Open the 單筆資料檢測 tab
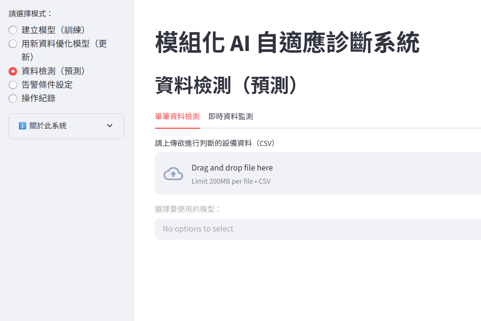 click(177, 117)
